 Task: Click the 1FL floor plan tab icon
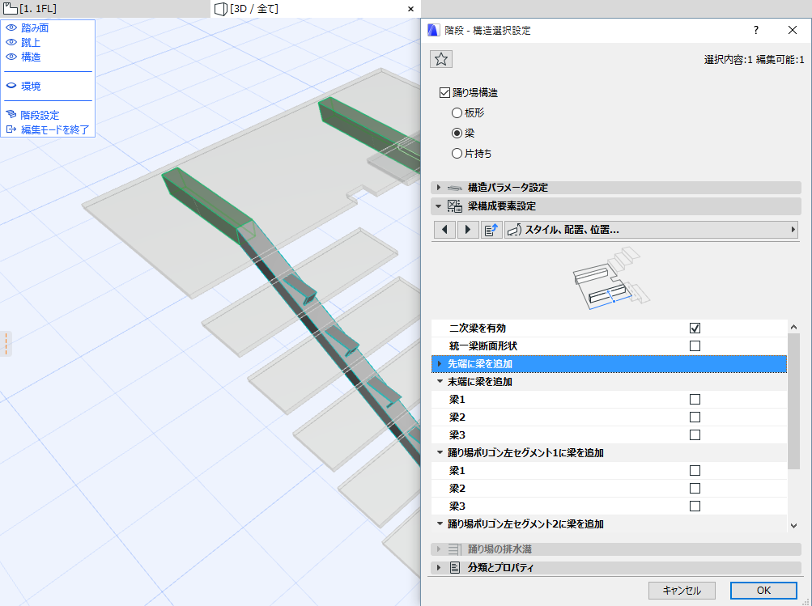[11, 9]
